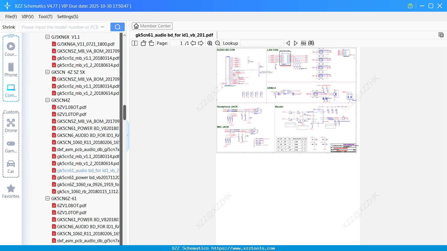447x251 pixels.
Task: Click the Member Center button
Action: (152, 26)
